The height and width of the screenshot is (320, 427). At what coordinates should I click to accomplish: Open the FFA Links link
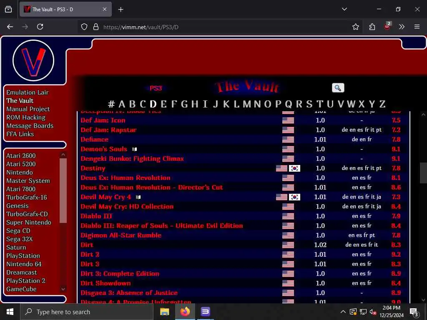coord(20,134)
